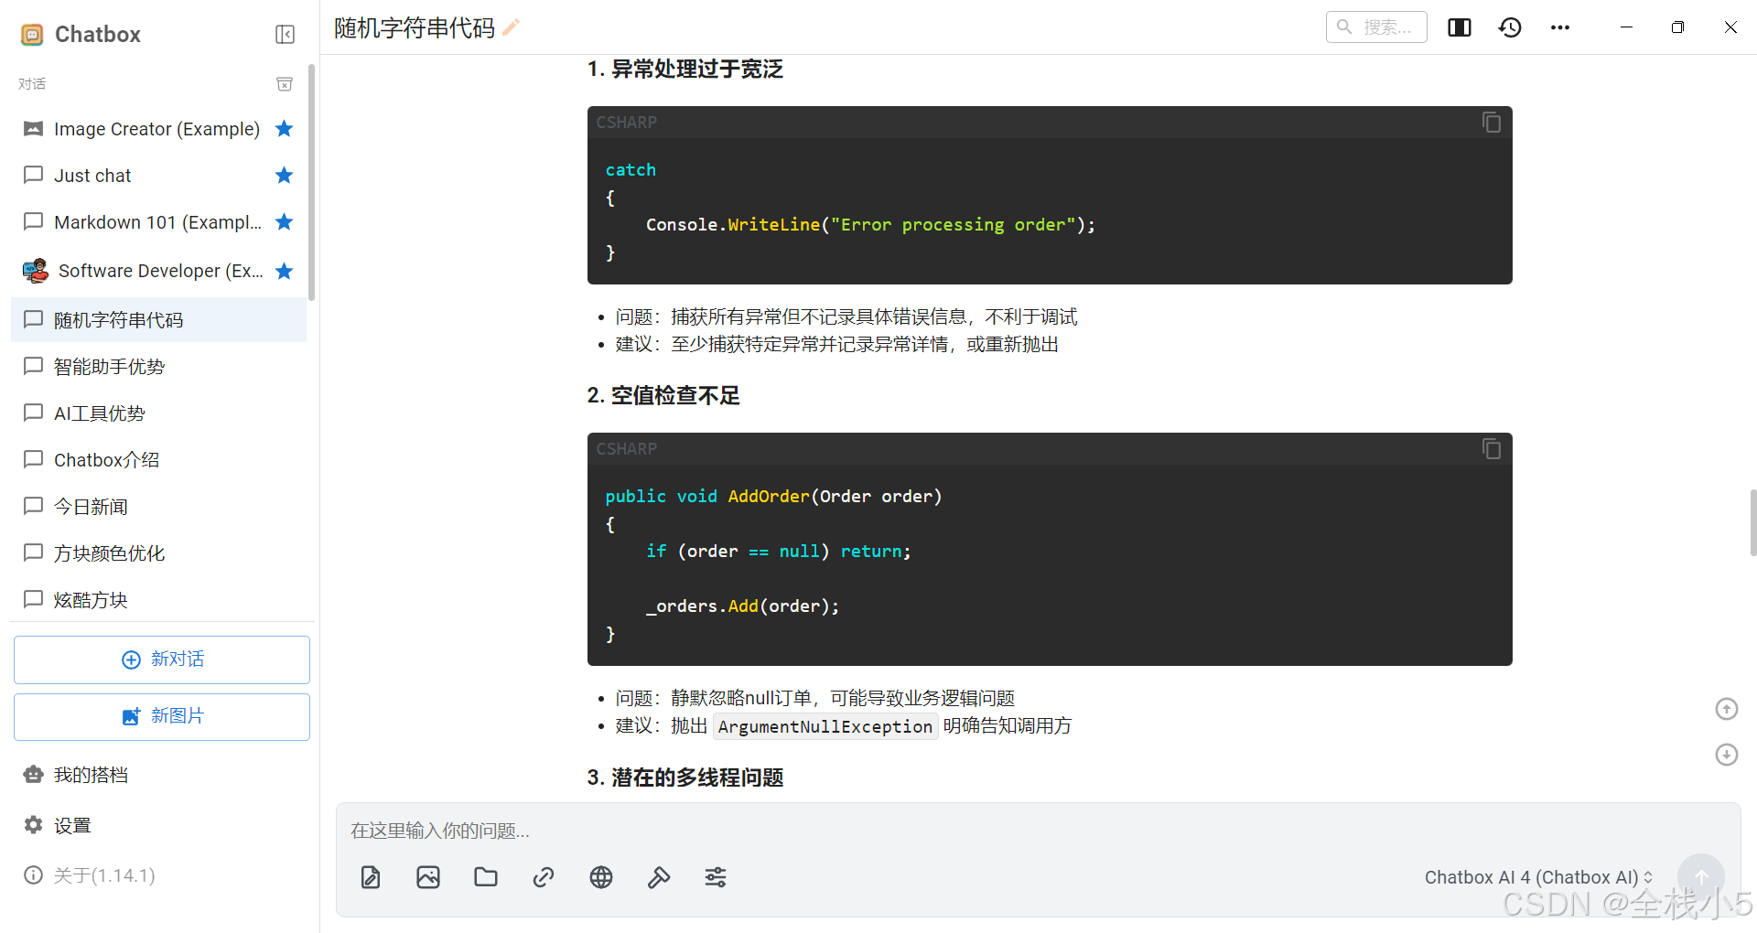1757x933 pixels.
Task: Open the Just chat conversation
Action: pos(158,176)
